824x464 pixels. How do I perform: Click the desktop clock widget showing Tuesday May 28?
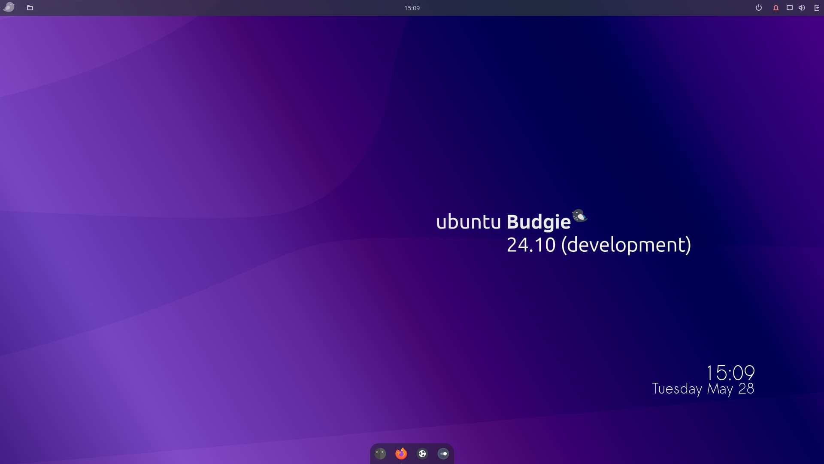[703, 380]
